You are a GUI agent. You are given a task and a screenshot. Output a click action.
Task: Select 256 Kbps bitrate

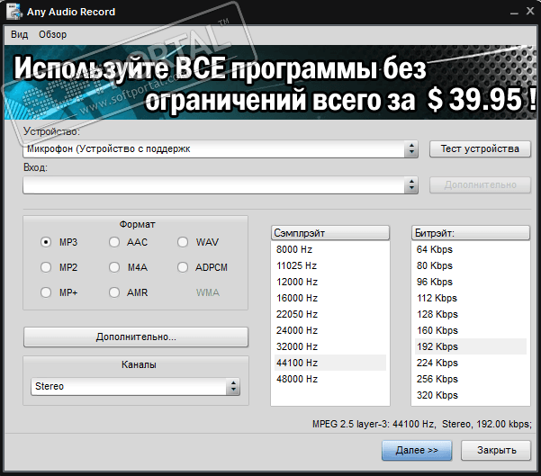471,379
